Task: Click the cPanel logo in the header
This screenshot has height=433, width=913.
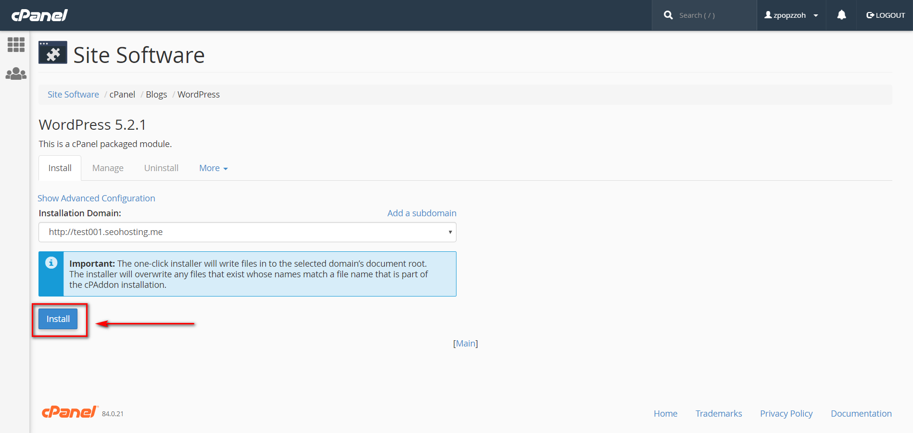Action: pos(39,15)
